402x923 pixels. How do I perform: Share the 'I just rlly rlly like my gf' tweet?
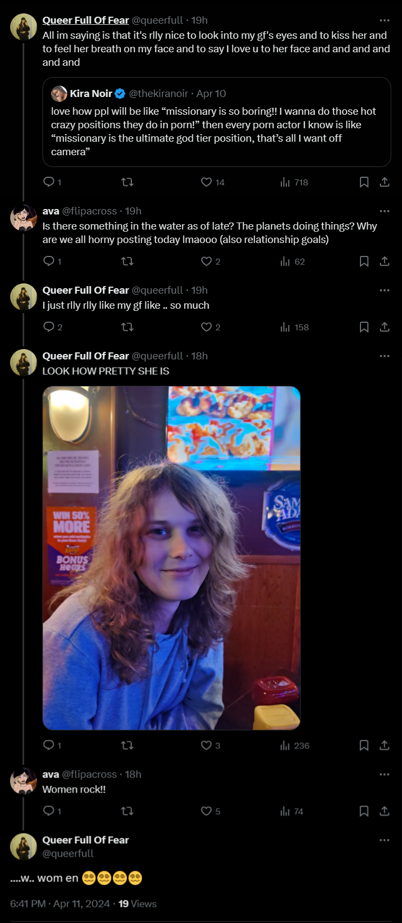pyautogui.click(x=384, y=327)
